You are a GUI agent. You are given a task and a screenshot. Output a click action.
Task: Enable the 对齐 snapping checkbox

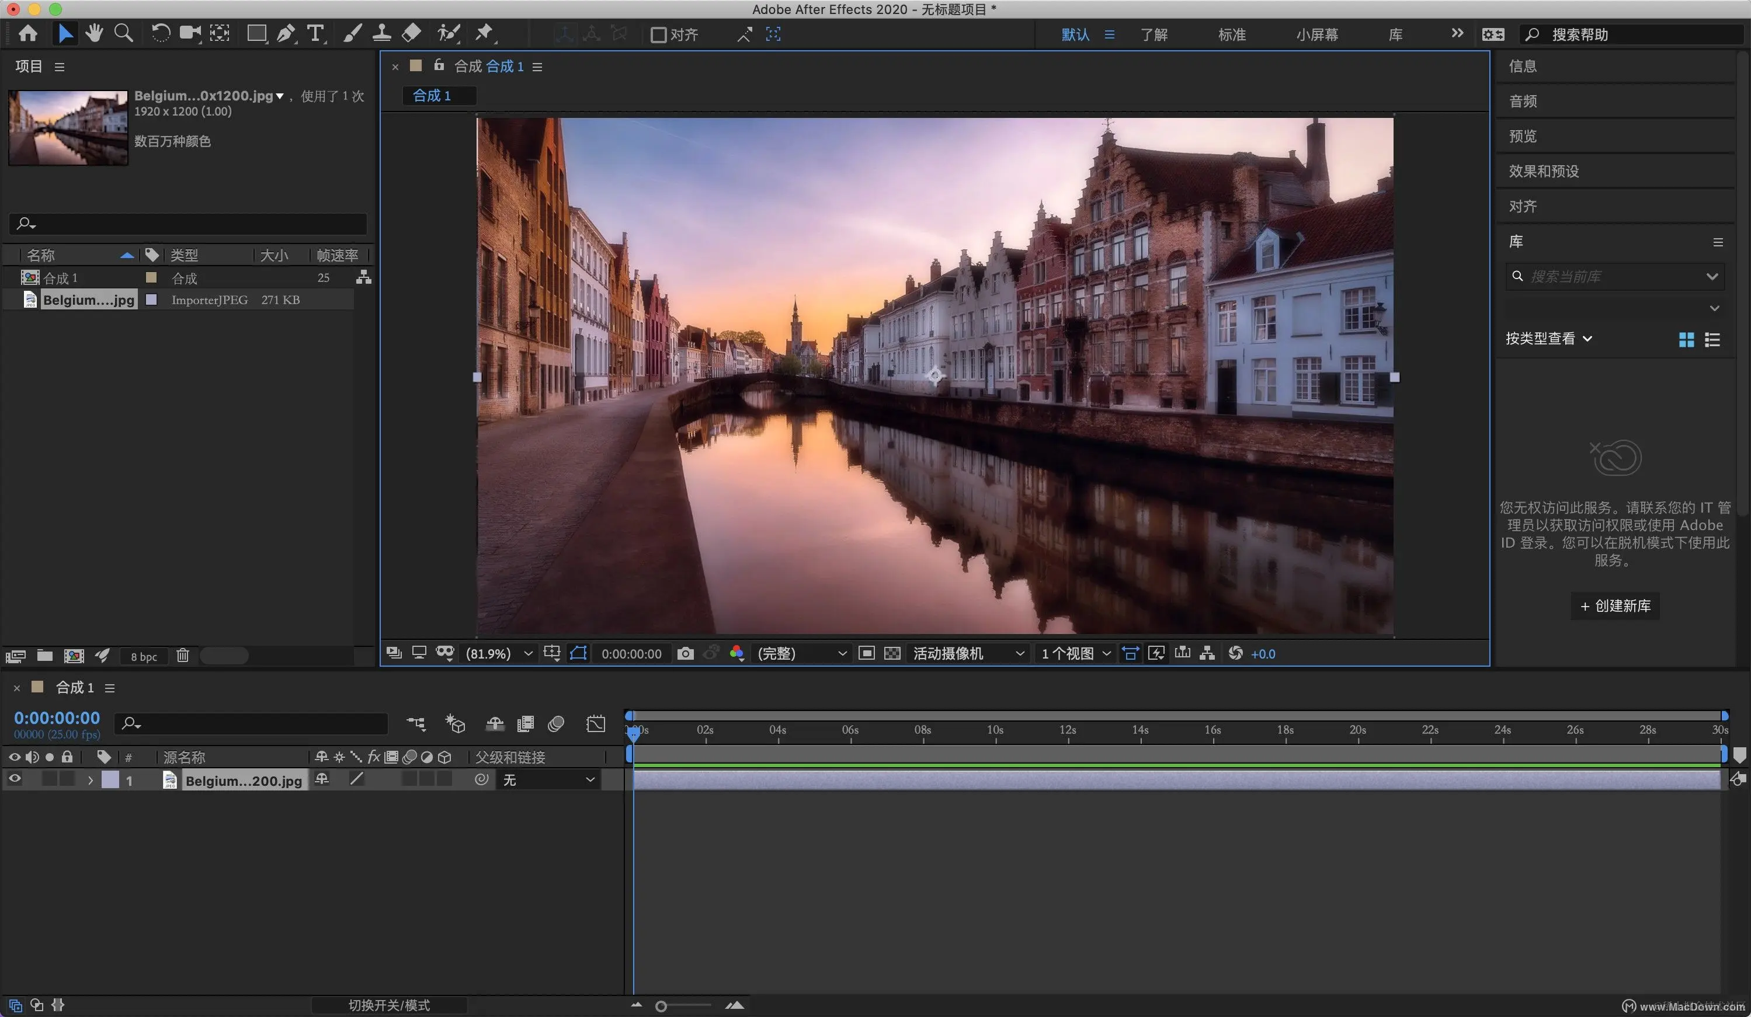point(658,34)
